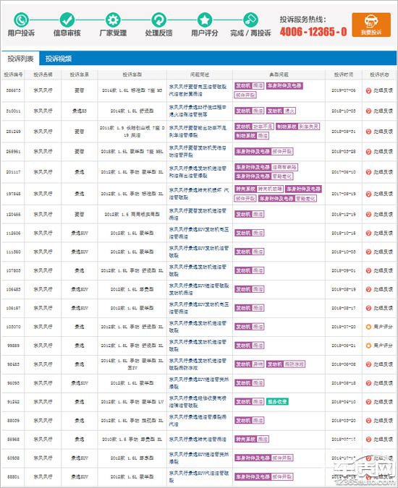This screenshot has height=488, width=398.
Task: Click the 转向系统 tag in row 86968
Action: (246, 439)
